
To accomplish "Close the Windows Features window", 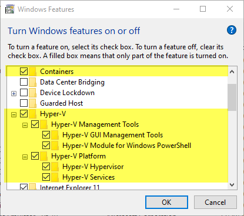I will (230, 9).
